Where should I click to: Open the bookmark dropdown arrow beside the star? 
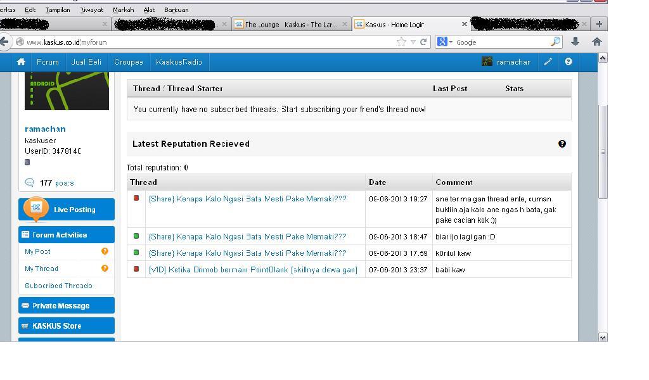coord(413,42)
